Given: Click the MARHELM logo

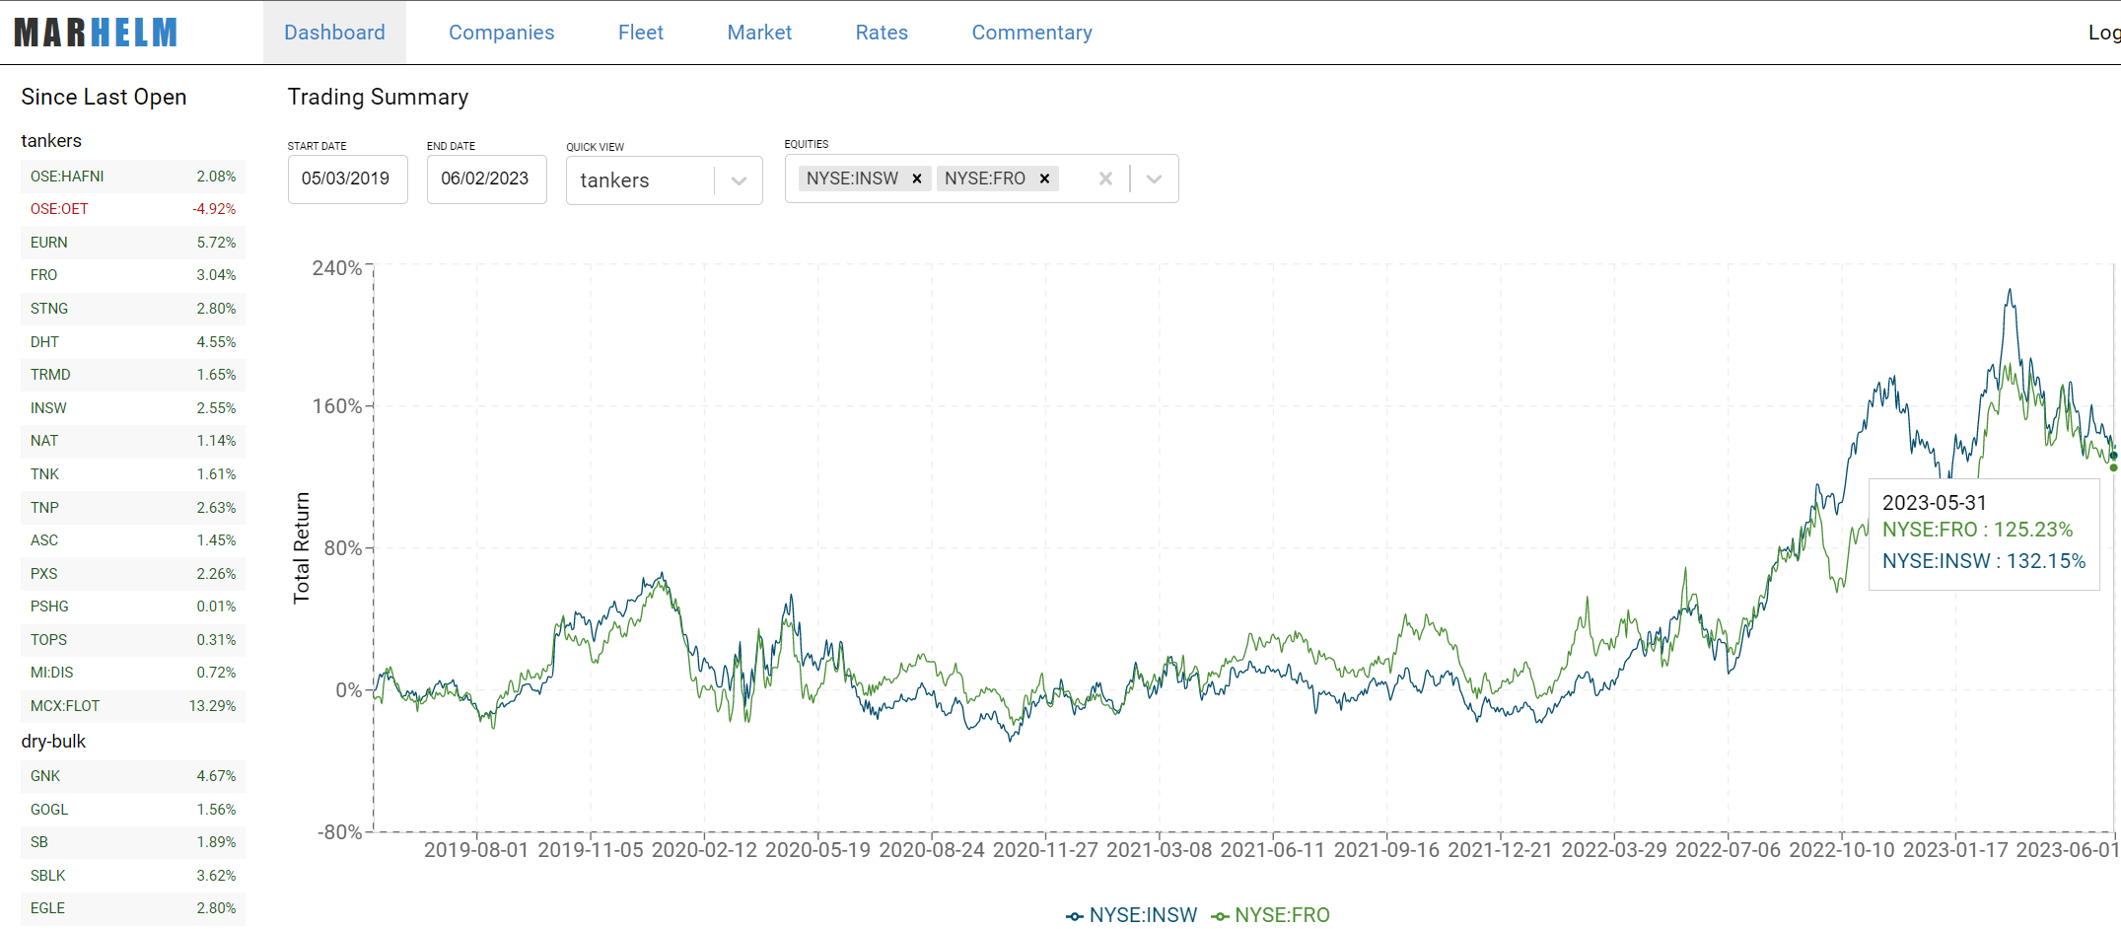Looking at the screenshot, I should (x=96, y=33).
